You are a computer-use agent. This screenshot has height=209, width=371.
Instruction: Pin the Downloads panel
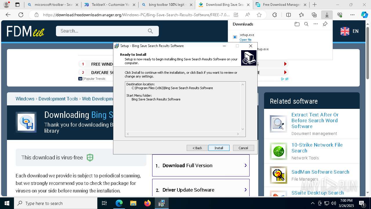pos(325,24)
